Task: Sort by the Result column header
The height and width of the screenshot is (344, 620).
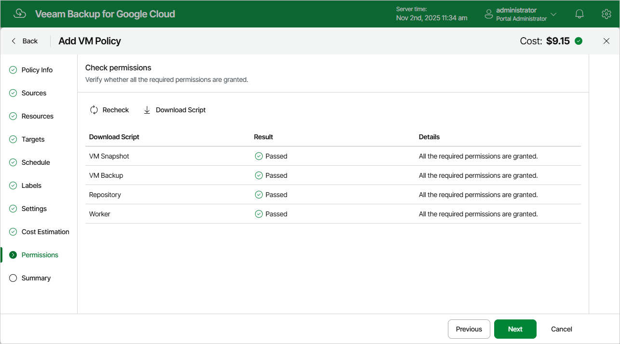Action: (264, 137)
